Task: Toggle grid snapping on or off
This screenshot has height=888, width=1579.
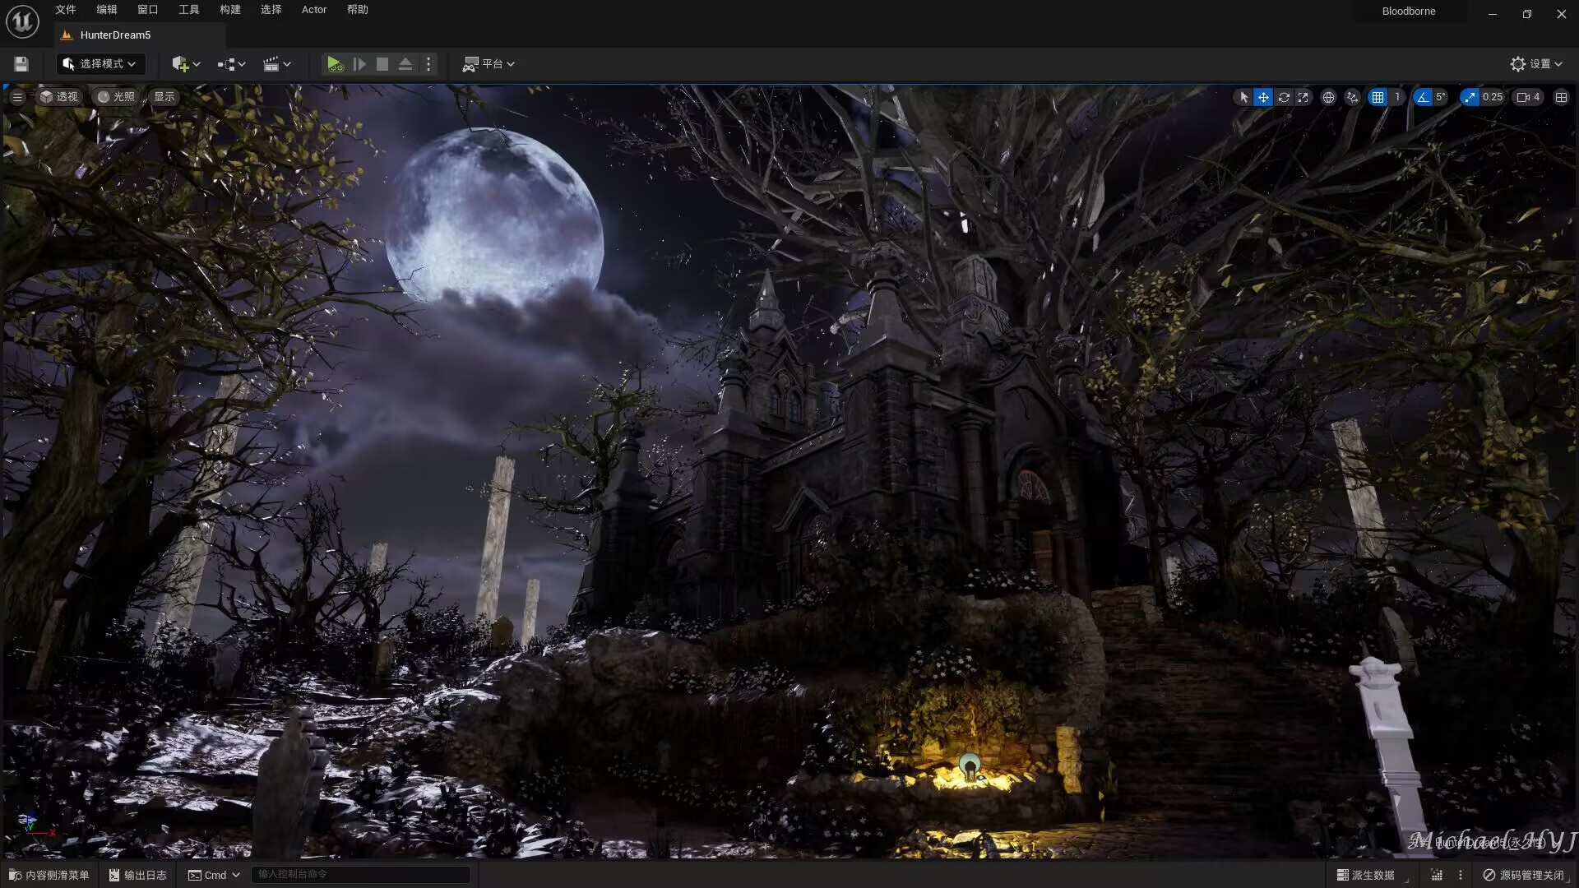Action: (x=1378, y=97)
